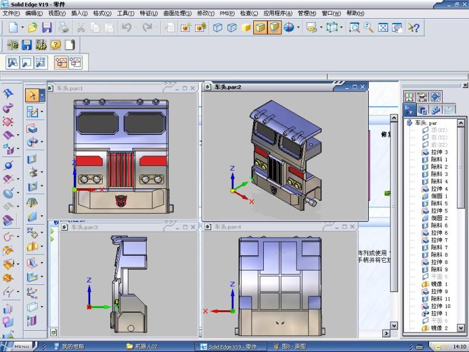The image size is (469, 352).
Task: Redo the action arrow icon
Action: point(147,28)
